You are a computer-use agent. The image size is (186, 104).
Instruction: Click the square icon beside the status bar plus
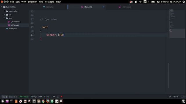tap(58, 97)
